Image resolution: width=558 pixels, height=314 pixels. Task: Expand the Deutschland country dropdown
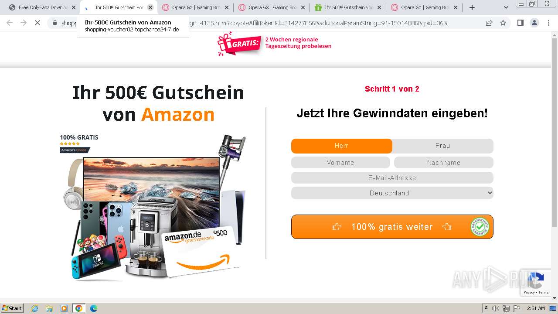(392, 193)
